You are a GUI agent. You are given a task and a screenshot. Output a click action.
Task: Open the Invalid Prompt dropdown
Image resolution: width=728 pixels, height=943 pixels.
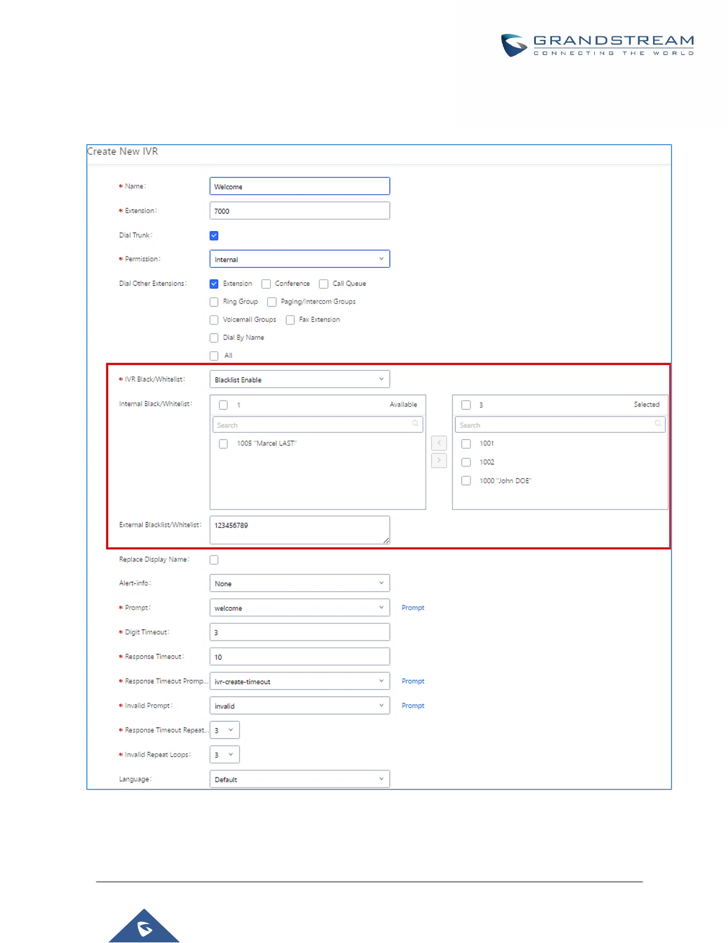pyautogui.click(x=300, y=705)
